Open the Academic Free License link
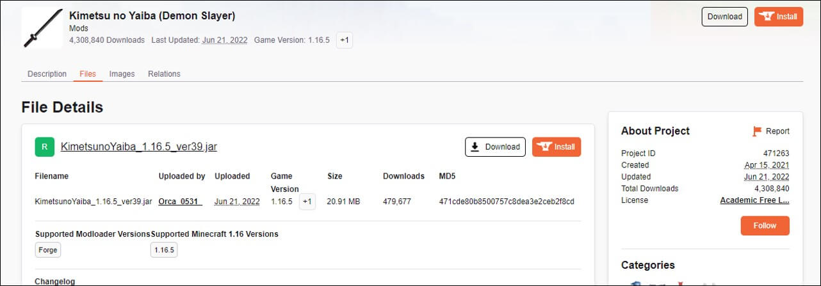The image size is (821, 286). click(x=754, y=200)
